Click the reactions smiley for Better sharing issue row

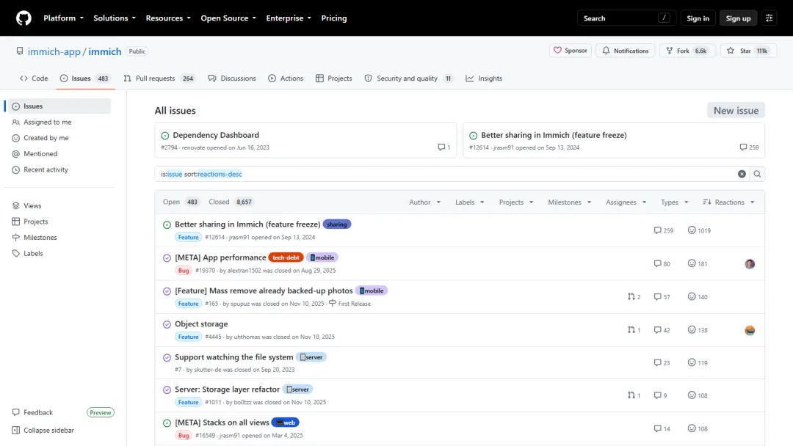pyautogui.click(x=692, y=230)
